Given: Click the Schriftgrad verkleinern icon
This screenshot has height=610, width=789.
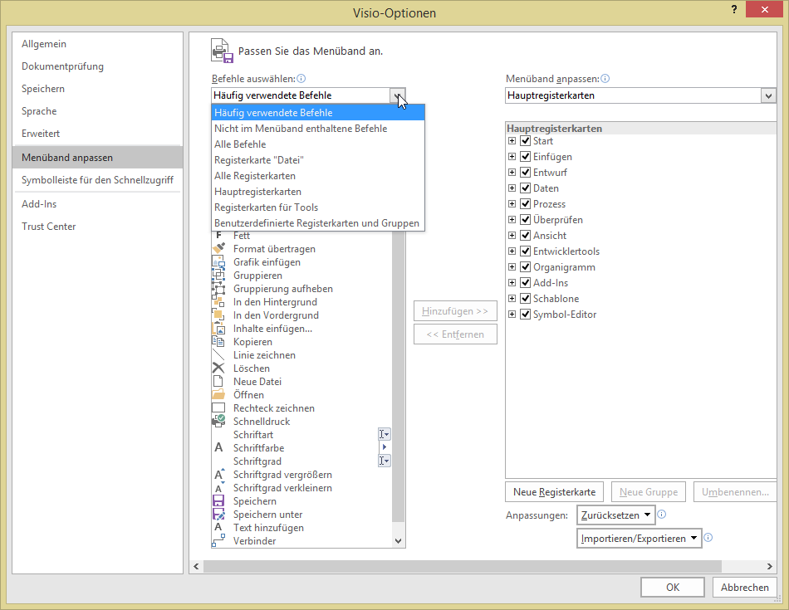Looking at the screenshot, I should [218, 488].
